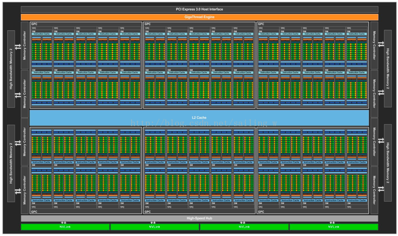Click the top-left High Bandwidth Memory 2 block

pyautogui.click(x=11, y=69)
